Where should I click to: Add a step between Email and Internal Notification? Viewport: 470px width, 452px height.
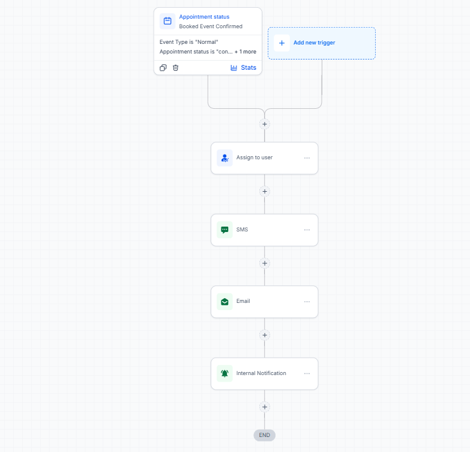[x=265, y=335]
